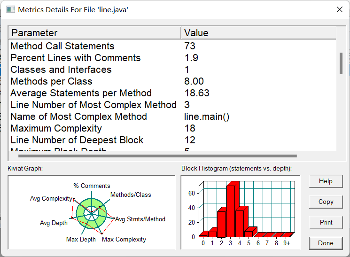Click the histogram bar for depth 1
Image resolution: width=350 pixels, height=257 pixels.
[x=212, y=234]
